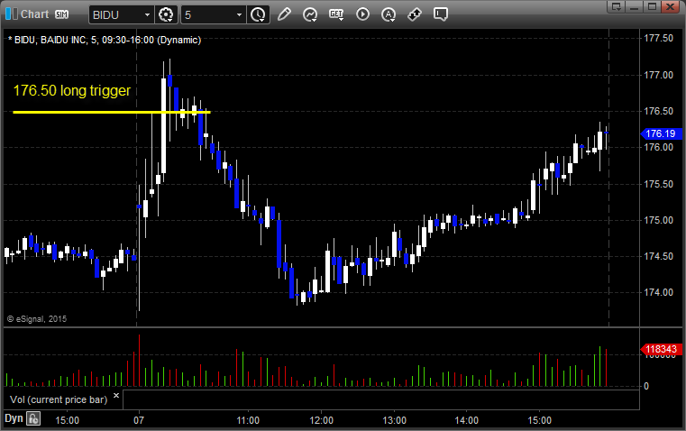Click the interval field showing 5
This screenshot has height=431, width=686.
[208, 14]
